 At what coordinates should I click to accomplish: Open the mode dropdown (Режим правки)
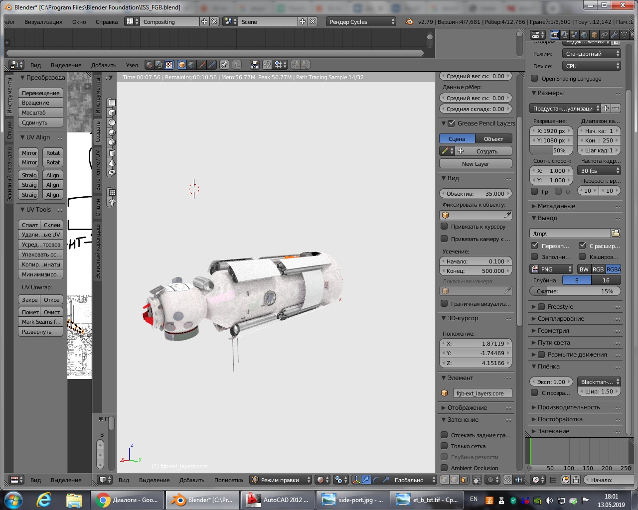[x=281, y=480]
